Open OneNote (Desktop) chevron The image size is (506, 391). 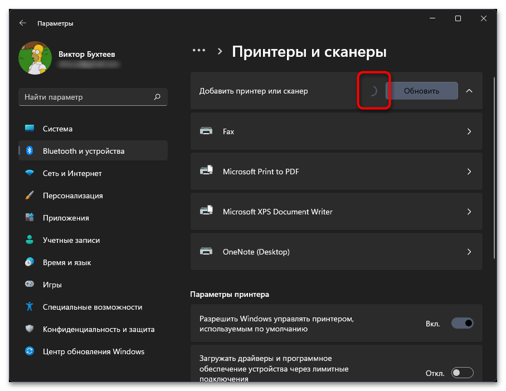tap(469, 251)
